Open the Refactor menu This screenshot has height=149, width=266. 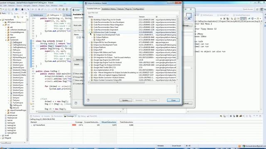(12, 5)
